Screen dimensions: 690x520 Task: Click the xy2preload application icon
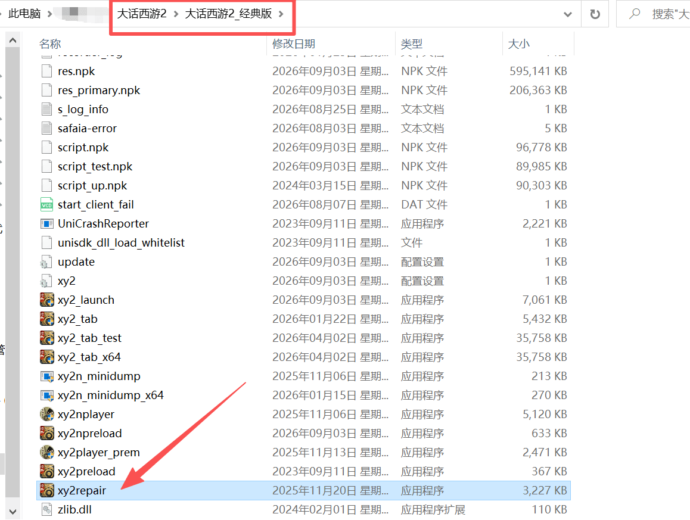point(46,472)
